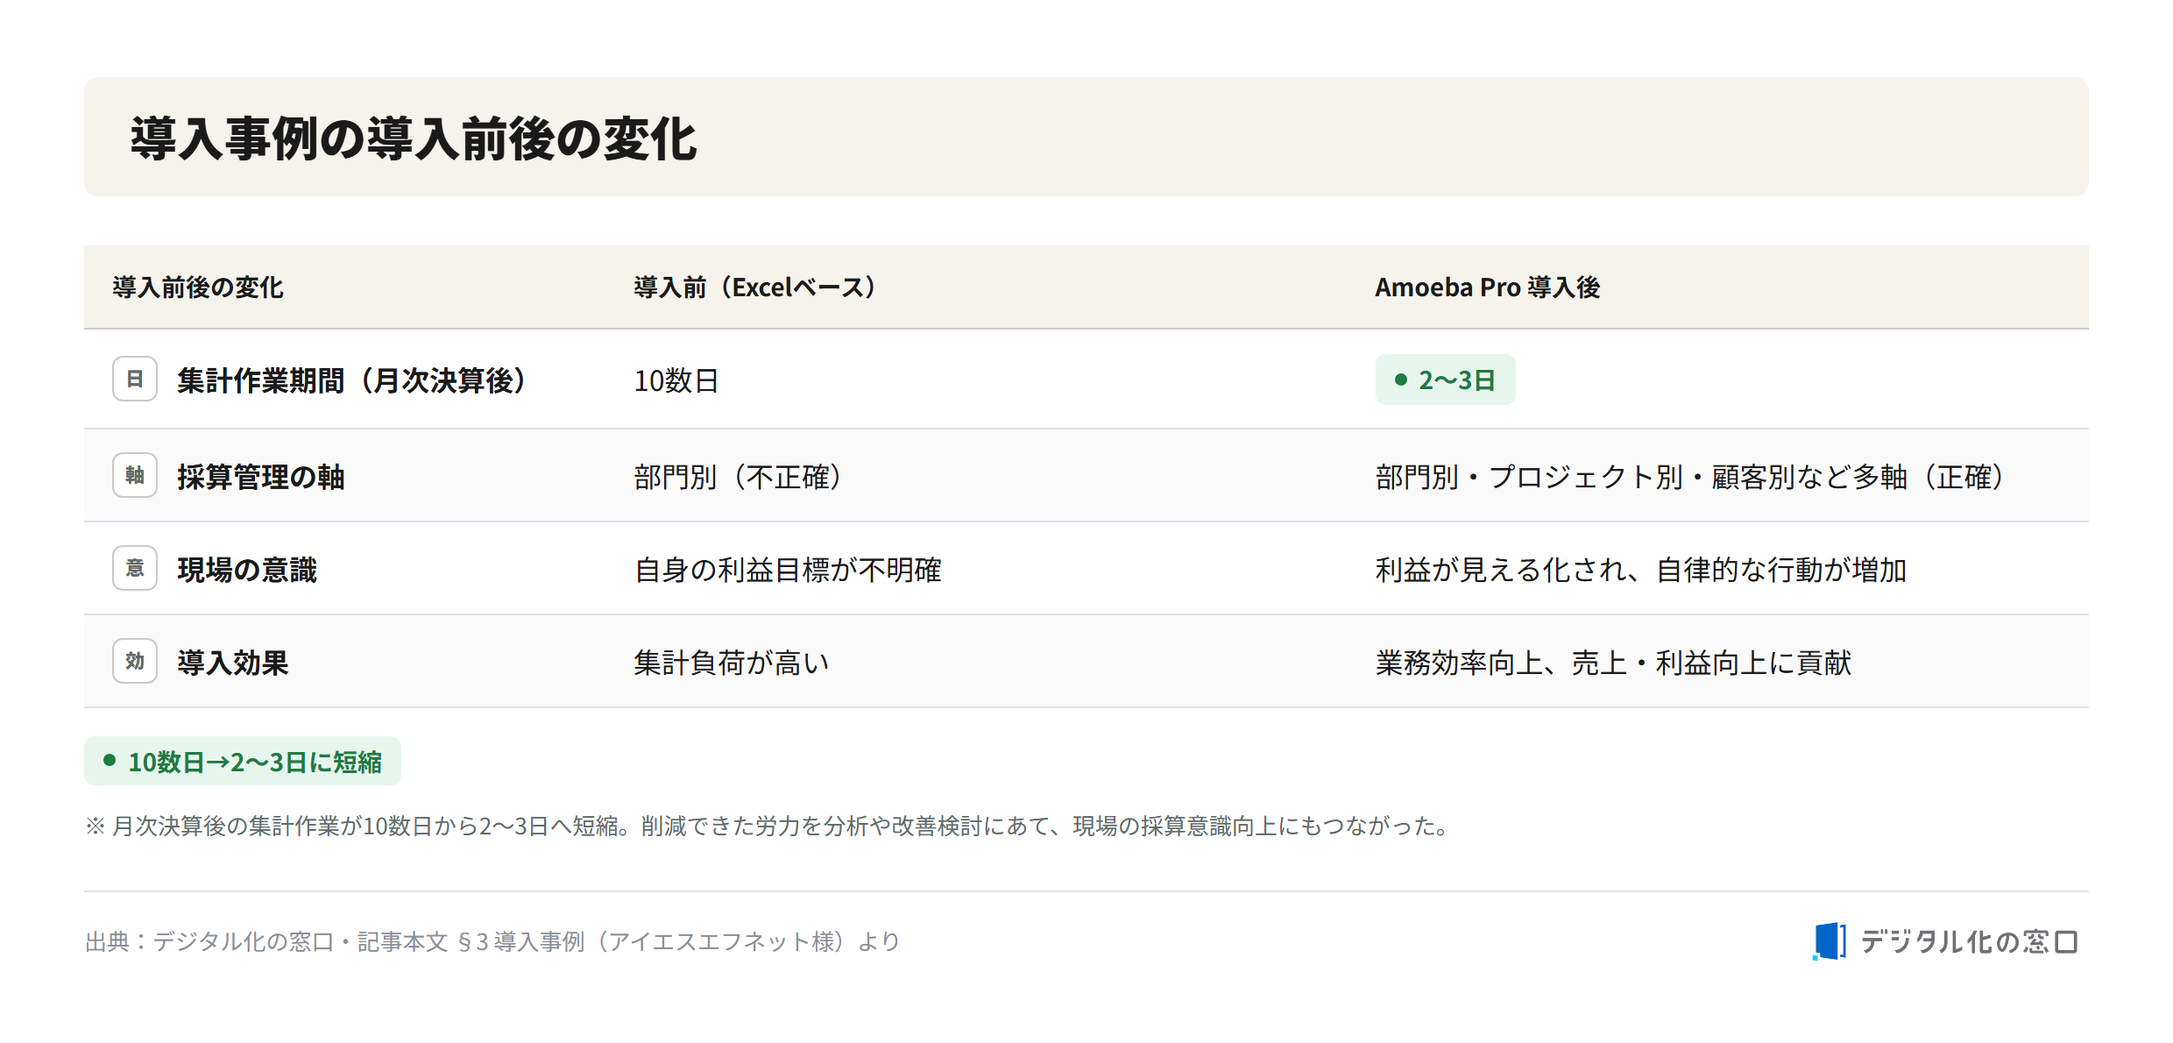2173x1043 pixels.
Task: Select row label 採算管理の軸
Action: [261, 477]
